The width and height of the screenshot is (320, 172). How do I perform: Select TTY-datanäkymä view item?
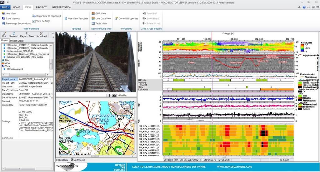pos(13,69)
